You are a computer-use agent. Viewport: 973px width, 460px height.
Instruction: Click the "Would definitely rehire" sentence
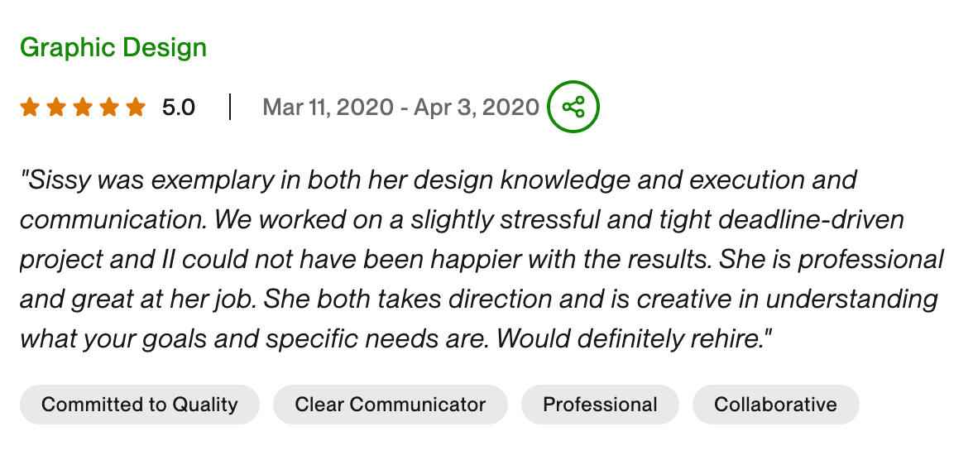tap(630, 339)
